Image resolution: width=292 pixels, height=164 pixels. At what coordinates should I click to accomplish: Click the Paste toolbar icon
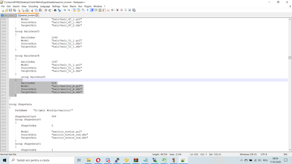(41, 10)
